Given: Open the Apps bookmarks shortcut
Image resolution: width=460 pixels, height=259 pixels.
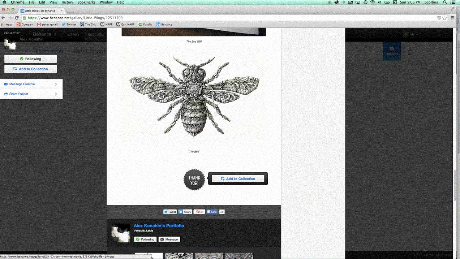Looking at the screenshot, I should pos(7,25).
